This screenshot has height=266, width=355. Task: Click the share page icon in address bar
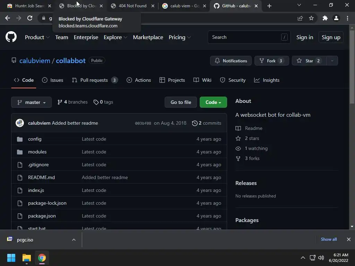[300, 18]
